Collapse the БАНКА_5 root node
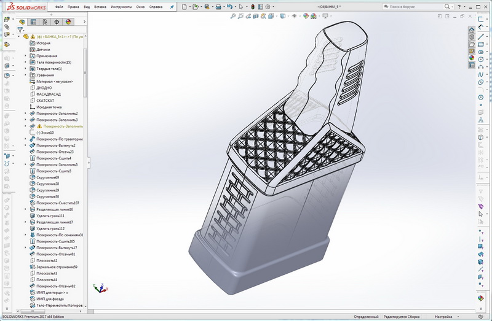The image size is (492, 321). click(x=18, y=37)
